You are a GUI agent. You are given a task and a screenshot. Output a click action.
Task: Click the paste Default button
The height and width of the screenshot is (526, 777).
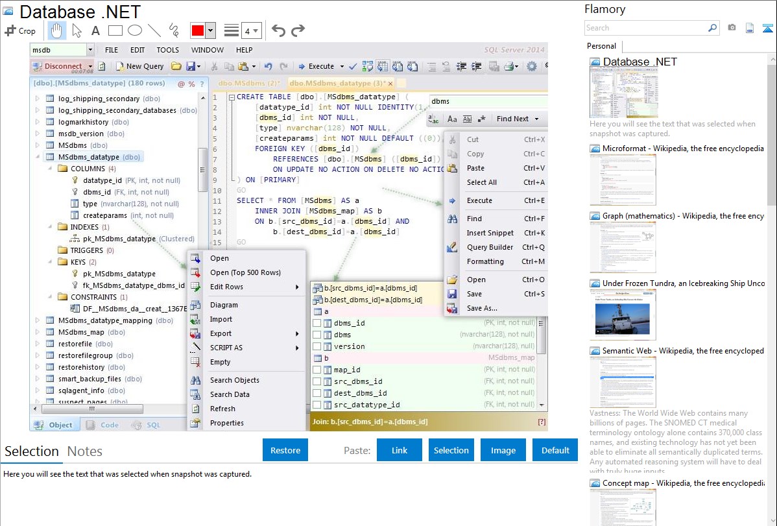click(555, 450)
